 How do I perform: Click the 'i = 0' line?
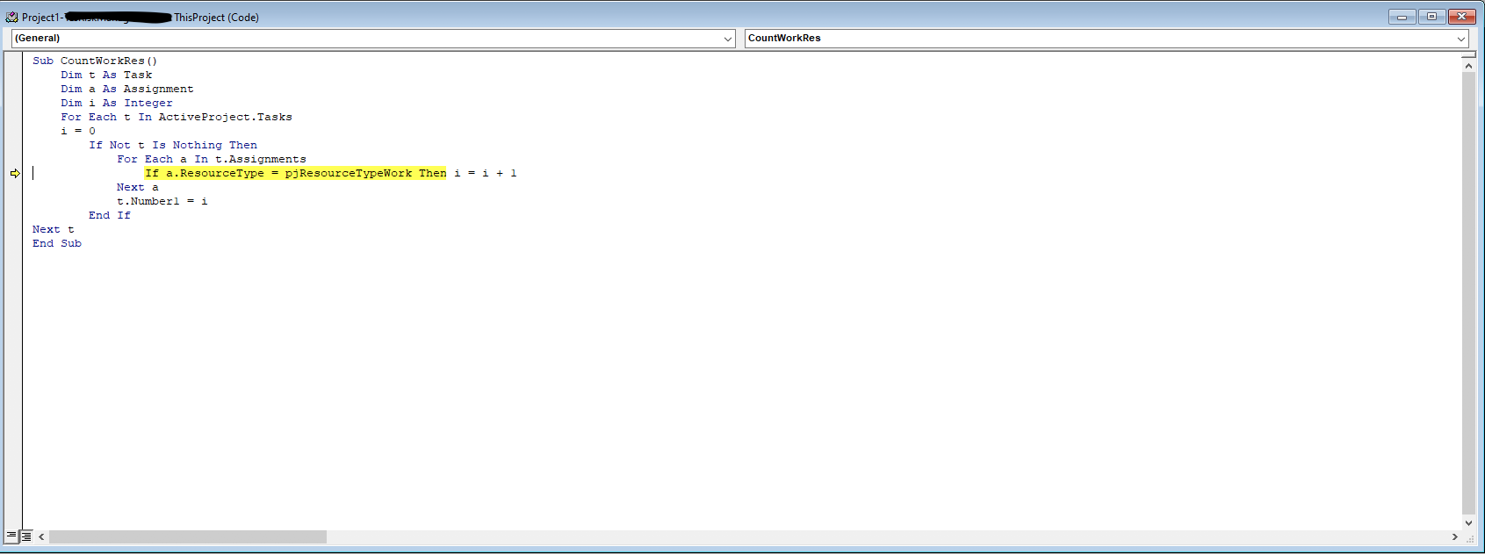[78, 132]
